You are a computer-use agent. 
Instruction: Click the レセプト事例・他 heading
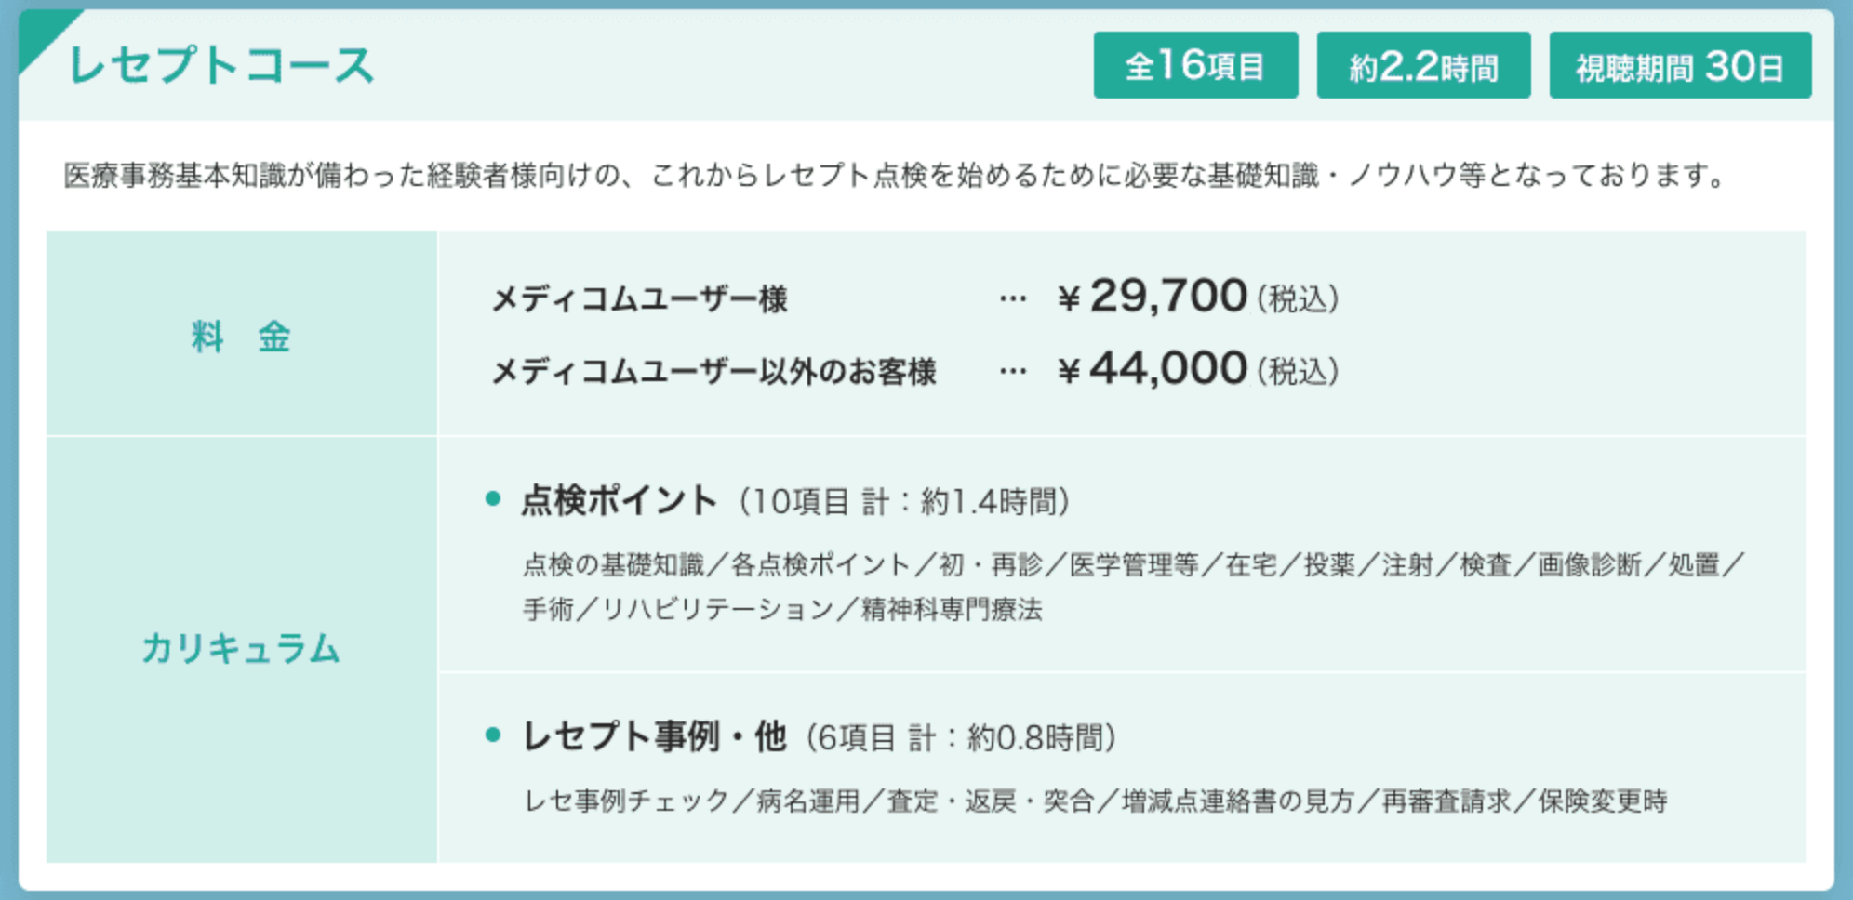[x=655, y=736]
